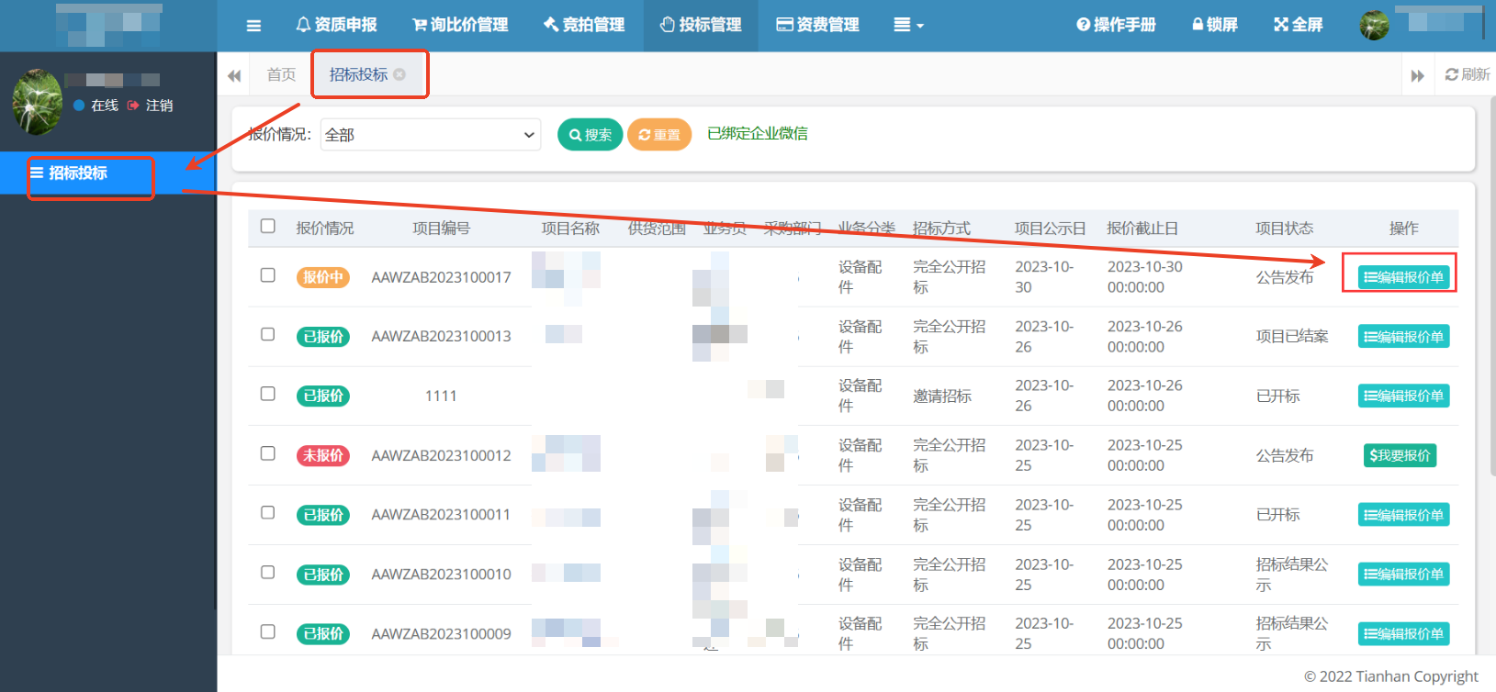This screenshot has width=1496, height=692.
Task: Open 操作手册 help manual
Action: coord(1116,25)
